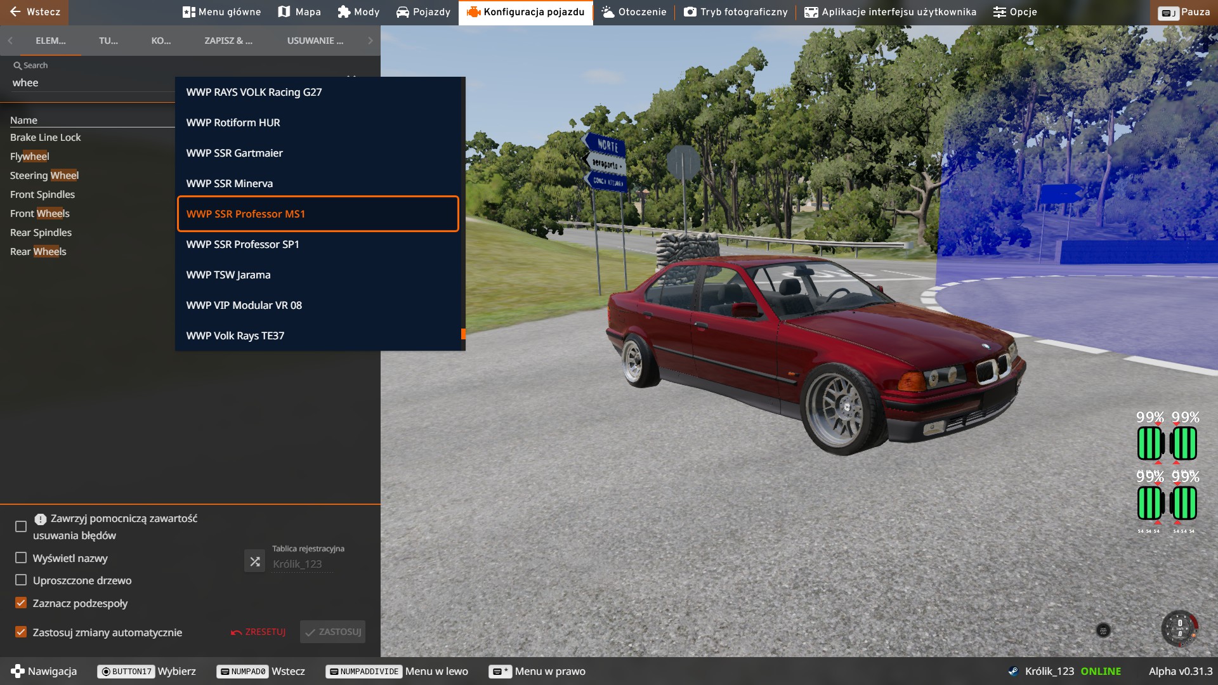1218x685 pixels.
Task: Toggle Wyświetl nazwy checkbox
Action: (x=21, y=558)
